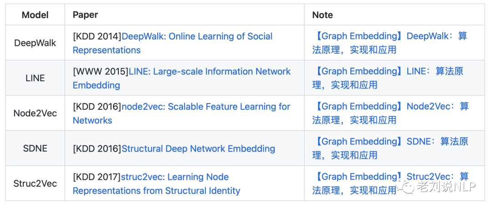Click the Note column header
Image resolution: width=492 pixels, height=208 pixels.
coord(323,15)
